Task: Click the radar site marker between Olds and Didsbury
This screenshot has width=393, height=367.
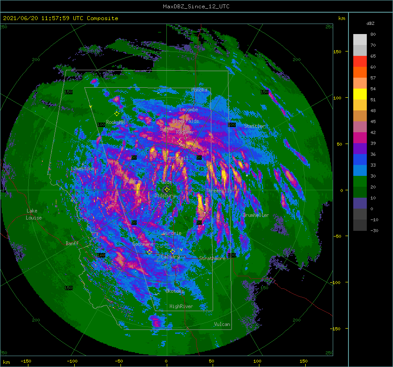Action: coord(167,190)
